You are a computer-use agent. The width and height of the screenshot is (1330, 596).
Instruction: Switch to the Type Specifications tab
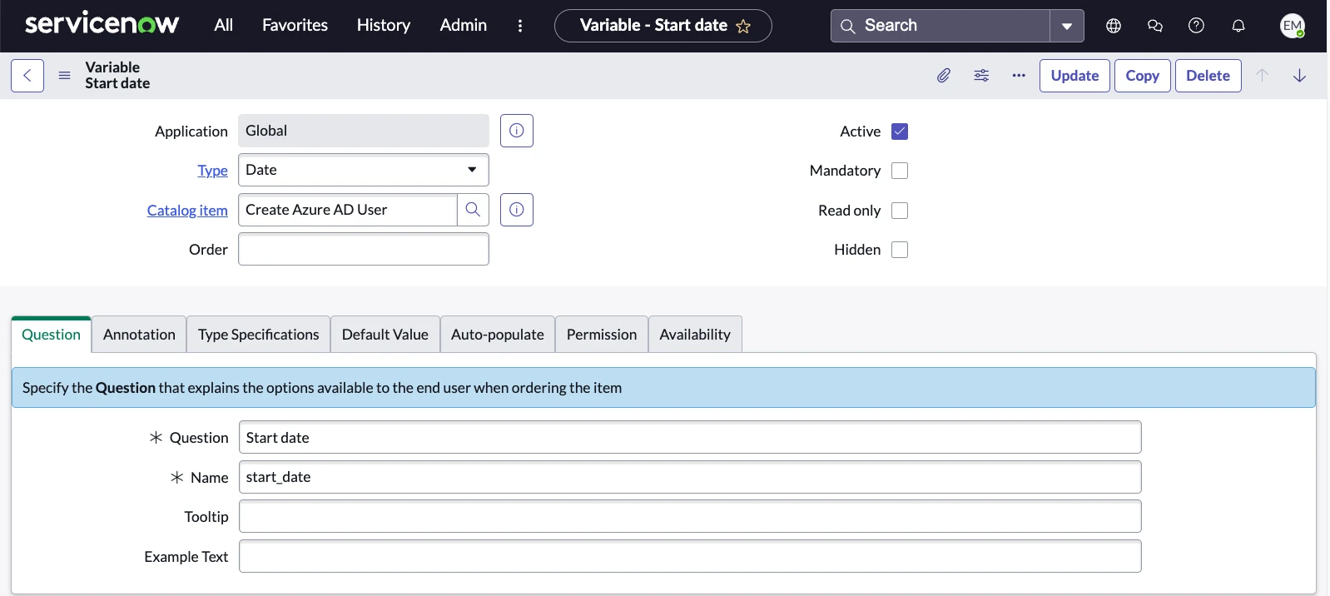tap(258, 335)
